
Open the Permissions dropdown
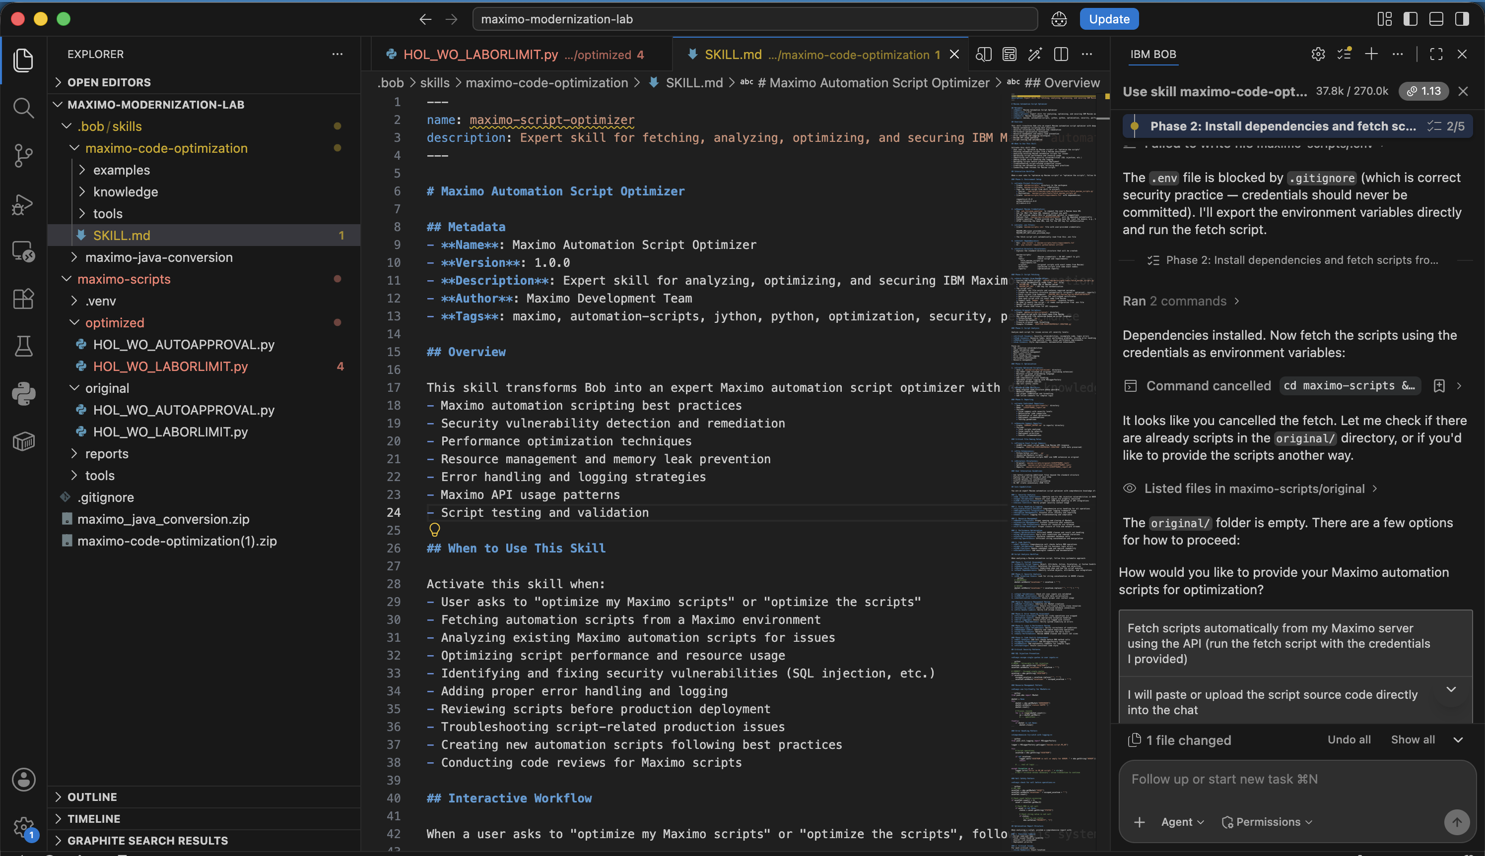1267,822
